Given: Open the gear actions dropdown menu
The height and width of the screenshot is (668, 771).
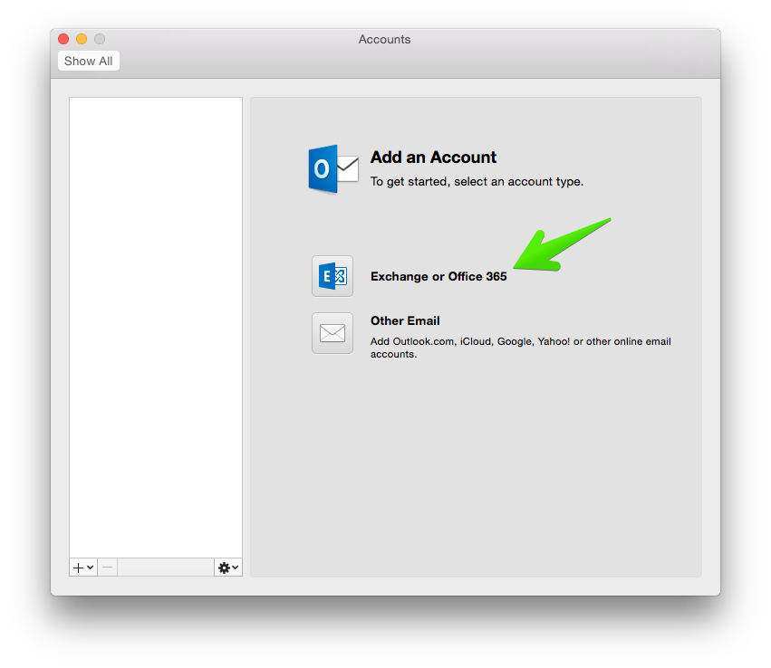Looking at the screenshot, I should click(x=228, y=568).
